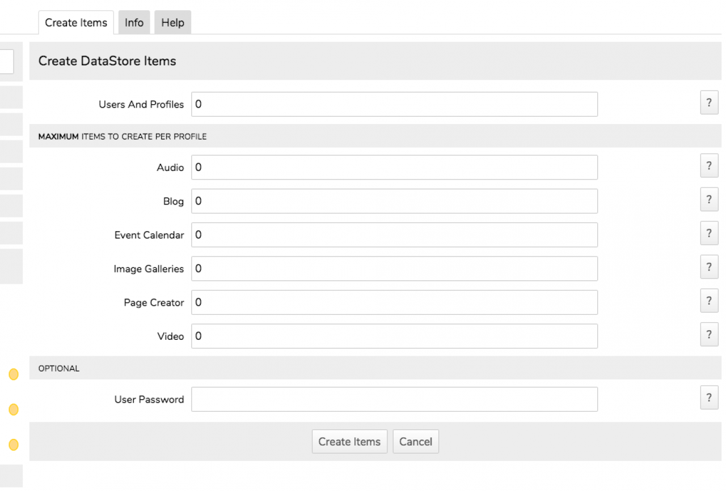
Task: Show help for Event Calendar field
Action: click(x=709, y=233)
